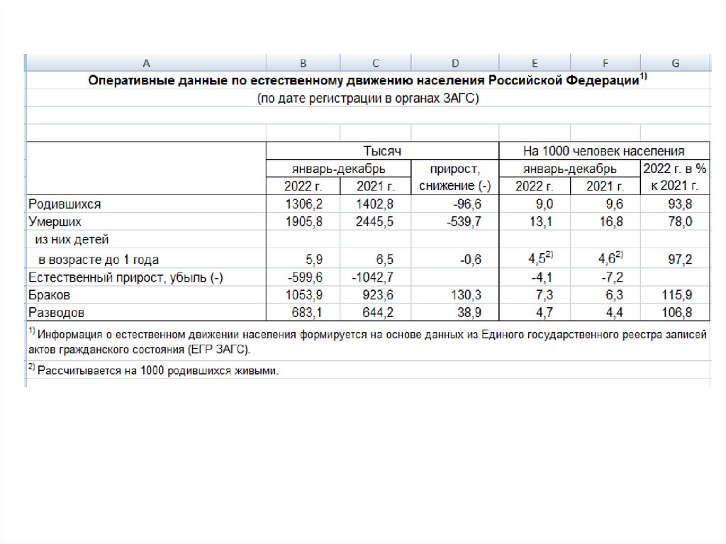Select column A header

pyautogui.click(x=146, y=63)
